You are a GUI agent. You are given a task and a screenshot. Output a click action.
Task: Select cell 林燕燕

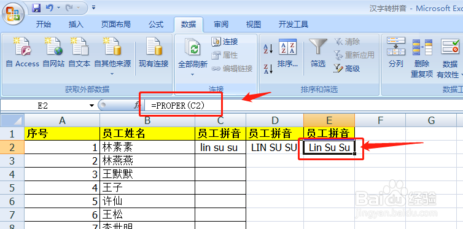point(147,161)
